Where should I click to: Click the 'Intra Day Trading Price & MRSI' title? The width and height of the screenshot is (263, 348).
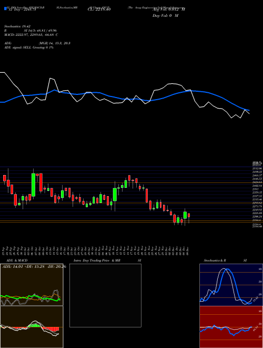pos(107,260)
